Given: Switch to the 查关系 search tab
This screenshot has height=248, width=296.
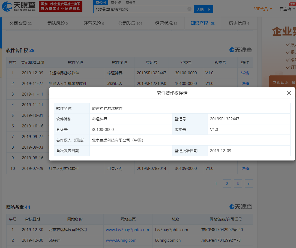Looking at the screenshot, I should 131,2.
